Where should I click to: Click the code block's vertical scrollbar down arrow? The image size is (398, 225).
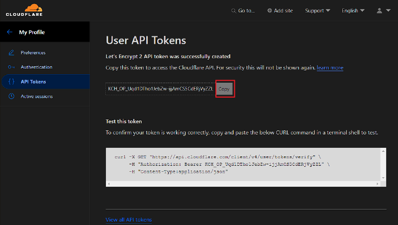pos(383,178)
